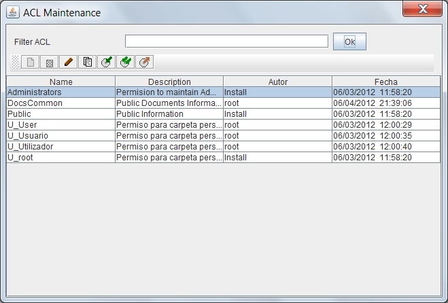Sort by the Description column header
The width and height of the screenshot is (448, 303).
click(x=169, y=82)
